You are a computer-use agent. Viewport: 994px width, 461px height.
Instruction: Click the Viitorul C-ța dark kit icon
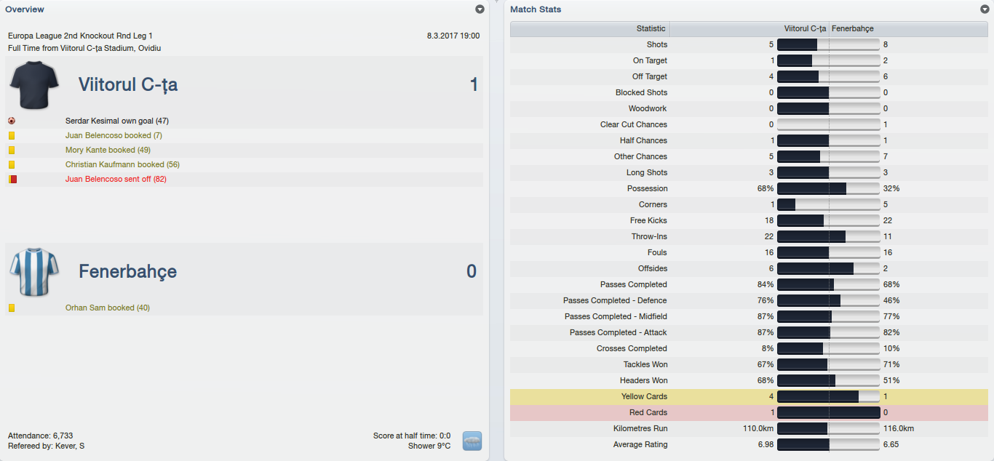pyautogui.click(x=34, y=85)
